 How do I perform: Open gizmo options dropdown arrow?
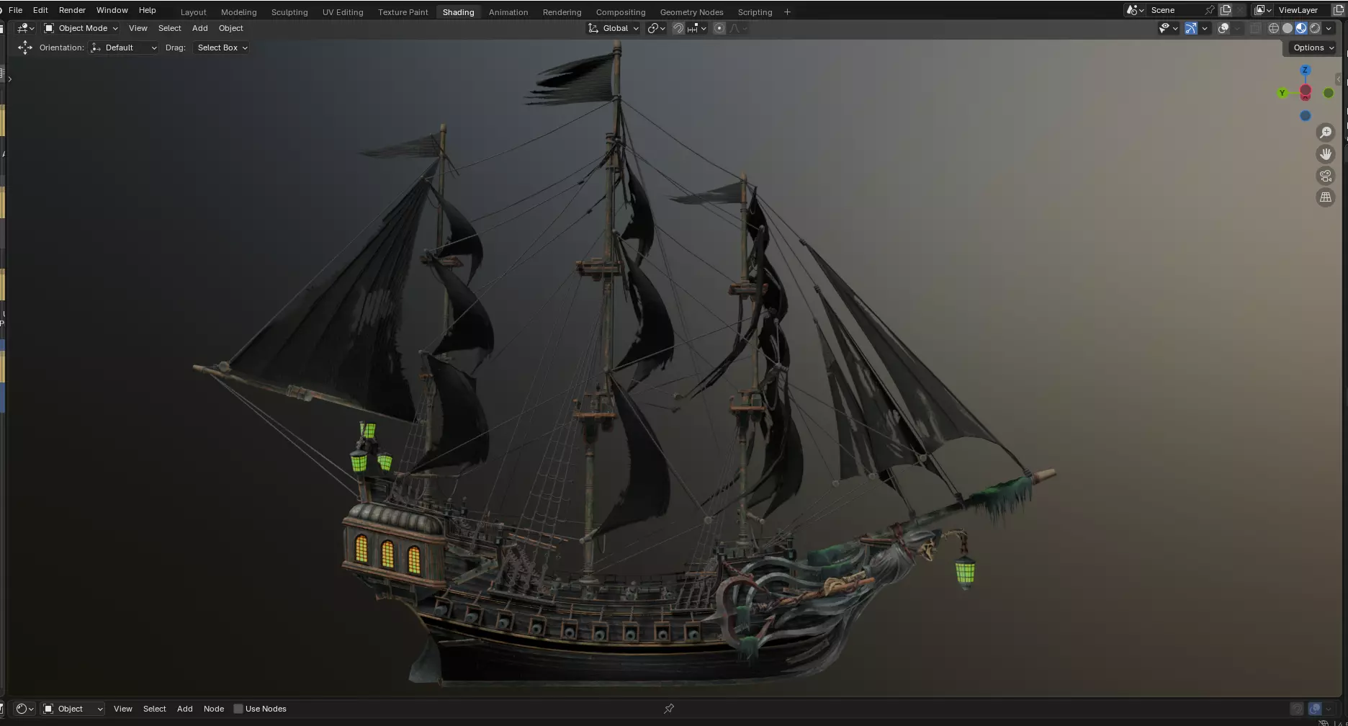point(1205,28)
